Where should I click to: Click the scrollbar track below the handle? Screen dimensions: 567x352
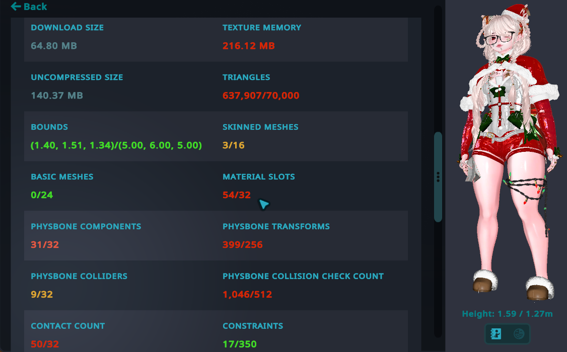tap(438, 277)
